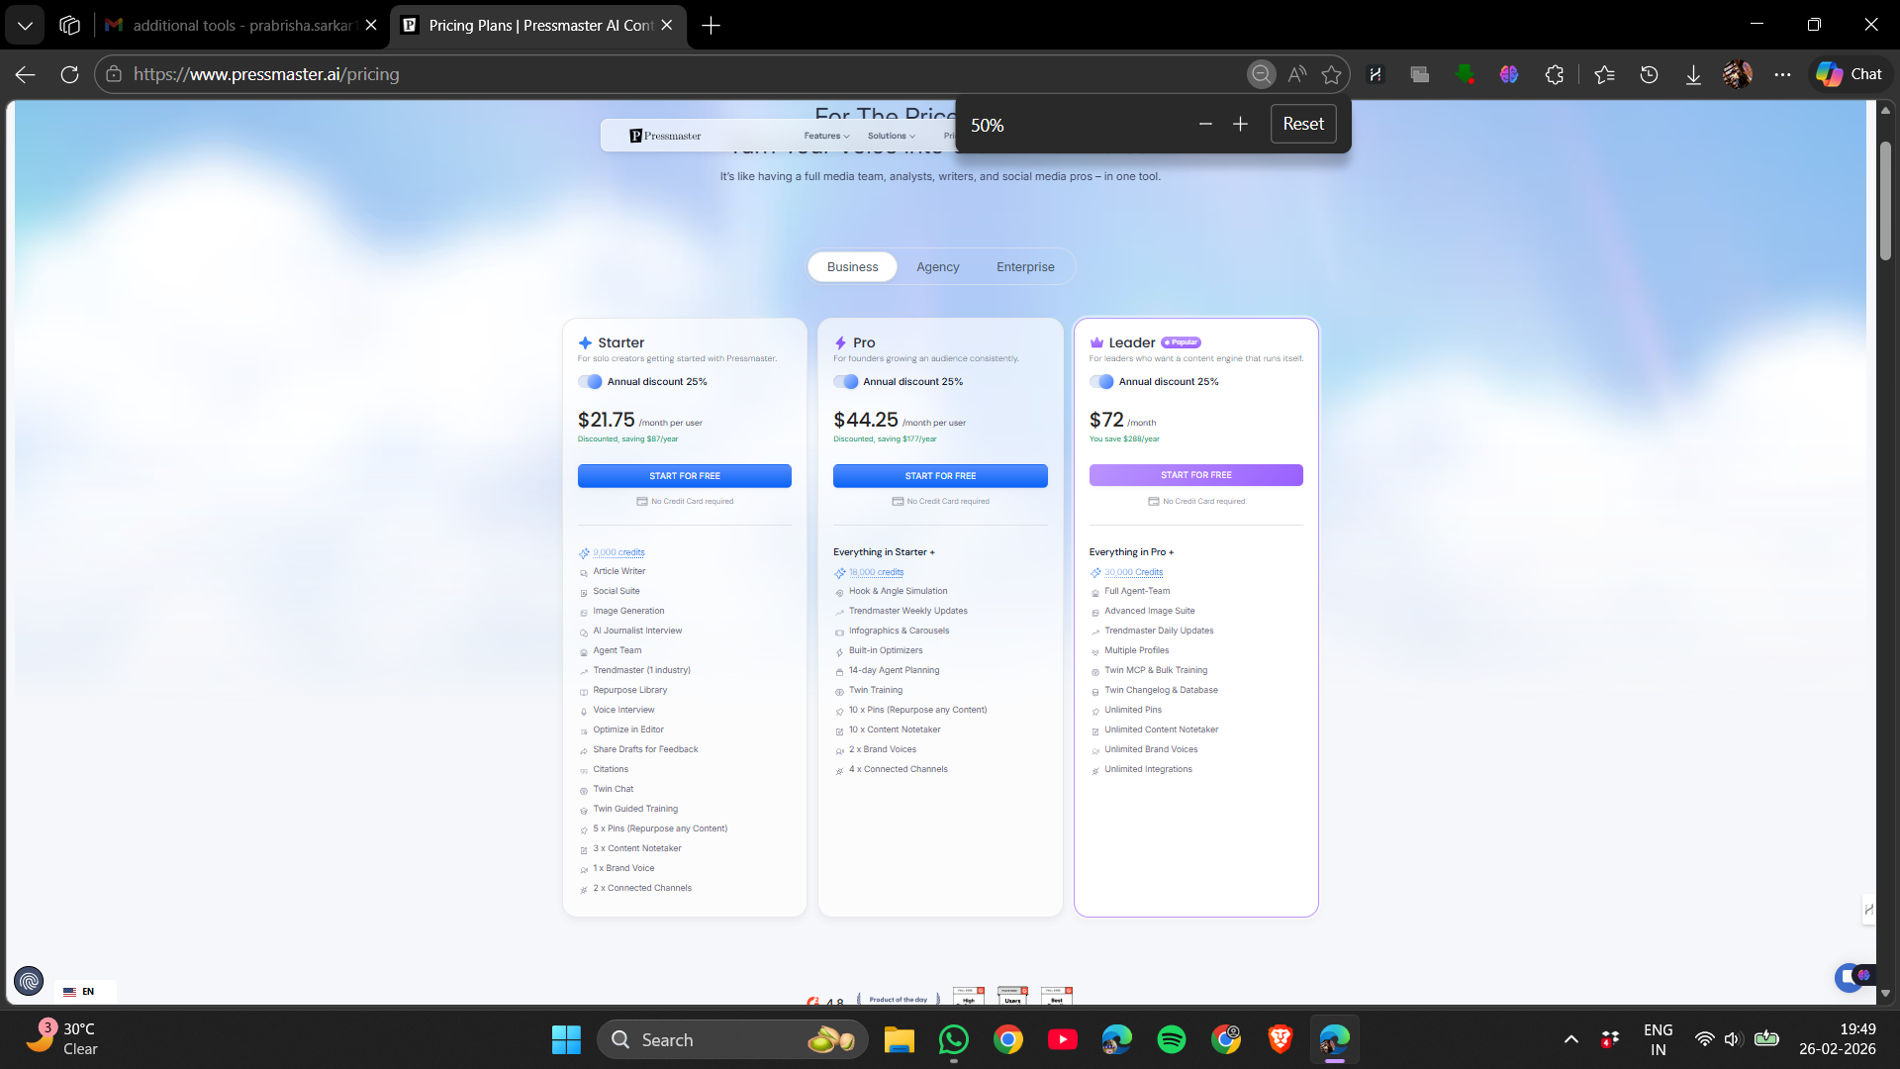Click Start For Free under Leader plan

1195,475
